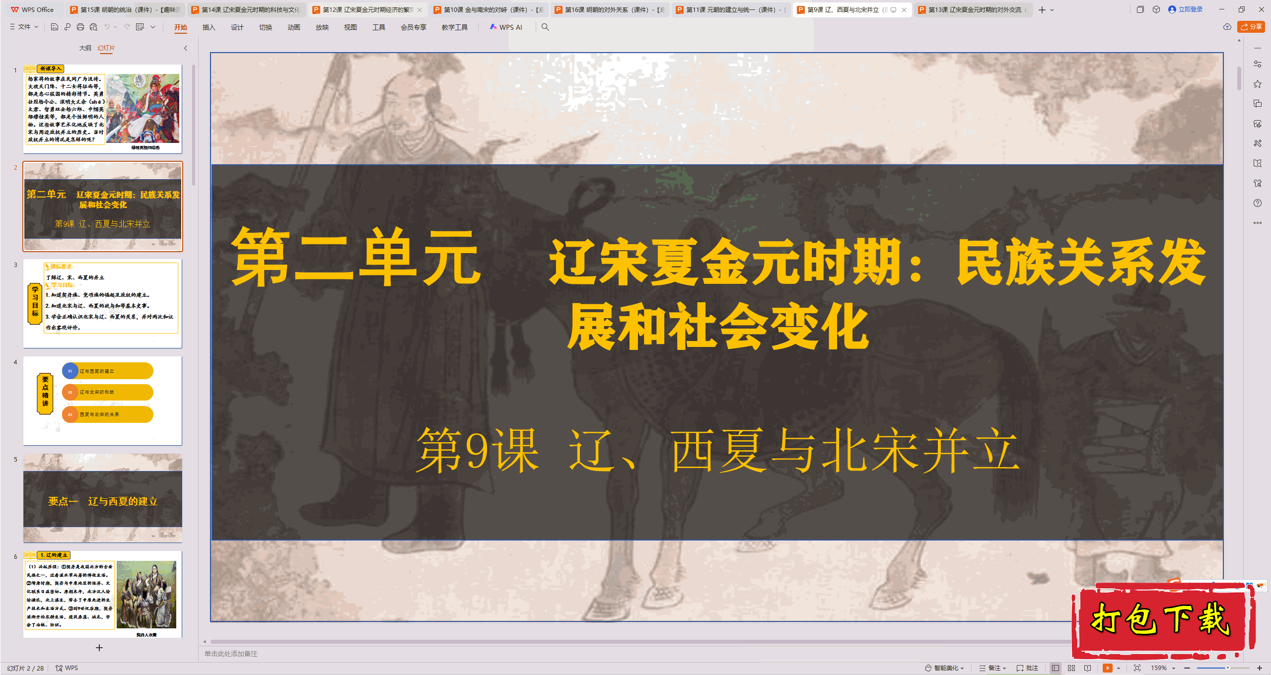Open the 切换 ribbon tab

(266, 27)
